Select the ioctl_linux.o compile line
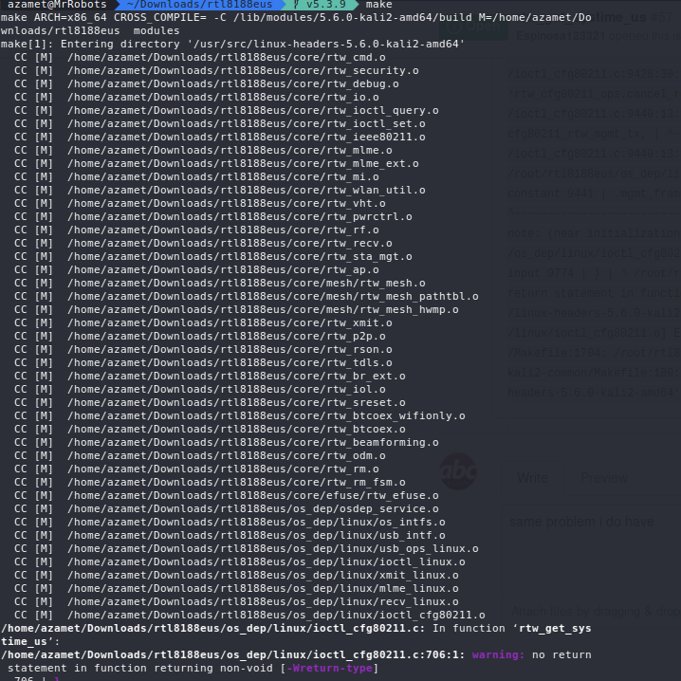 point(240,562)
